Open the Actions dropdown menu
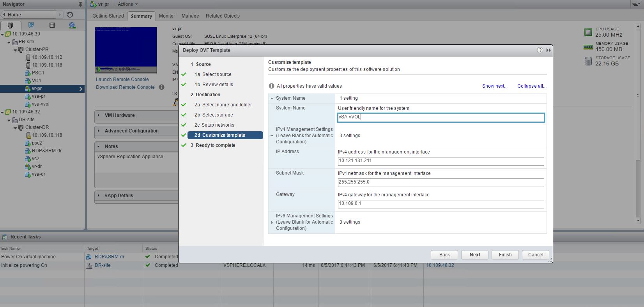The width and height of the screenshot is (644, 307). 127,4
